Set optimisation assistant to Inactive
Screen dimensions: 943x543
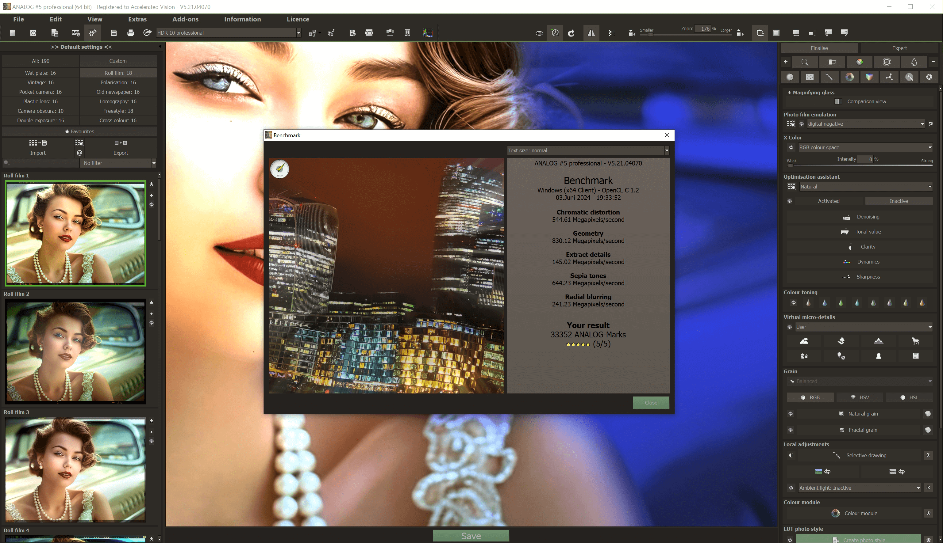(899, 201)
